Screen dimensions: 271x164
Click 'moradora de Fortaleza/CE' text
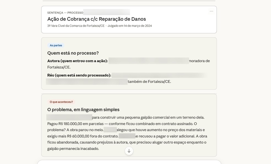coord(199,61)
